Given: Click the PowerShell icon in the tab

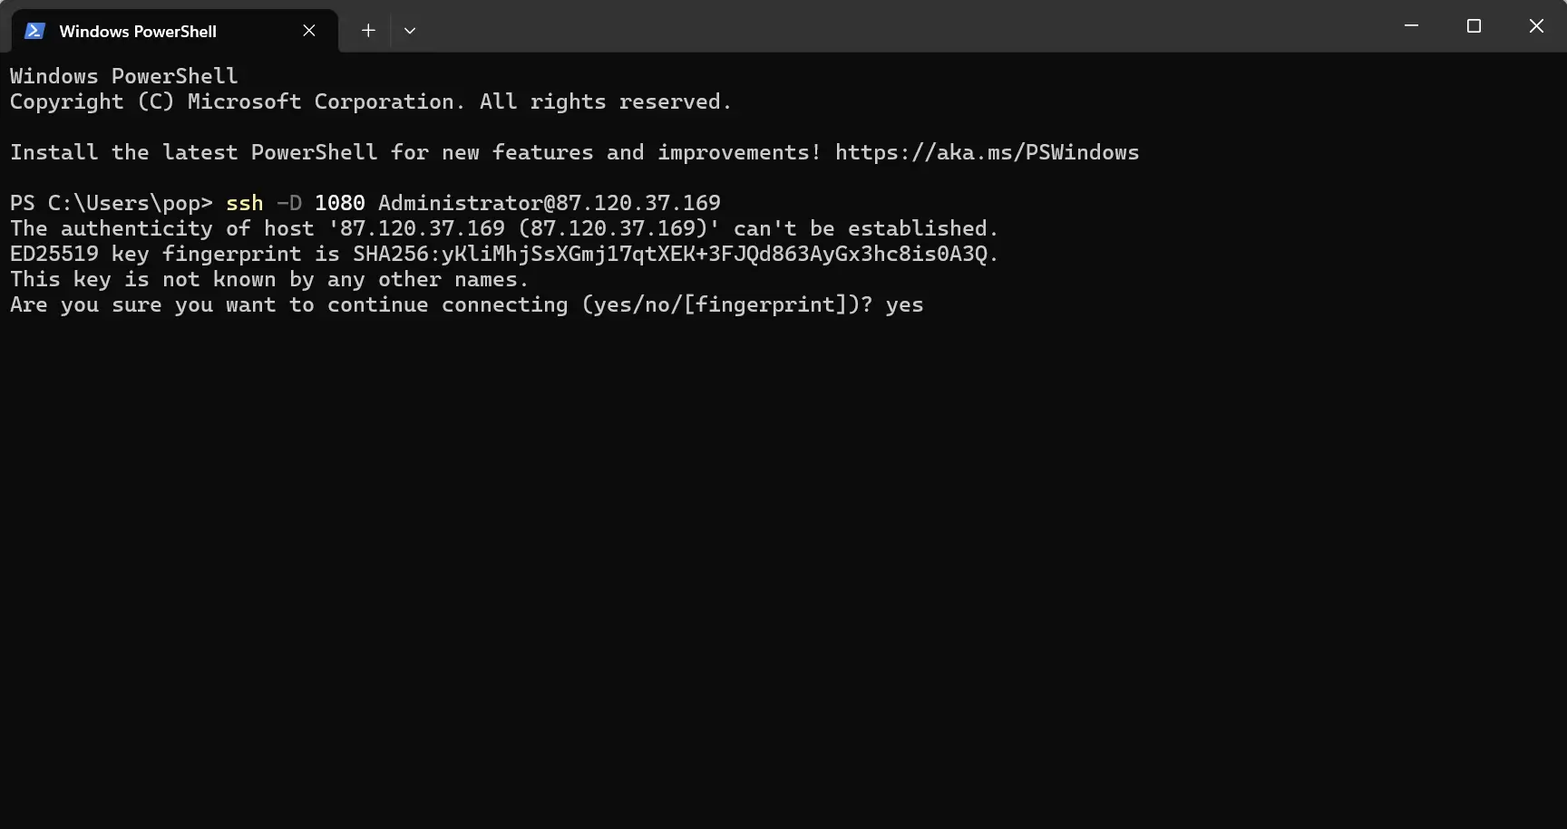Looking at the screenshot, I should 34,31.
